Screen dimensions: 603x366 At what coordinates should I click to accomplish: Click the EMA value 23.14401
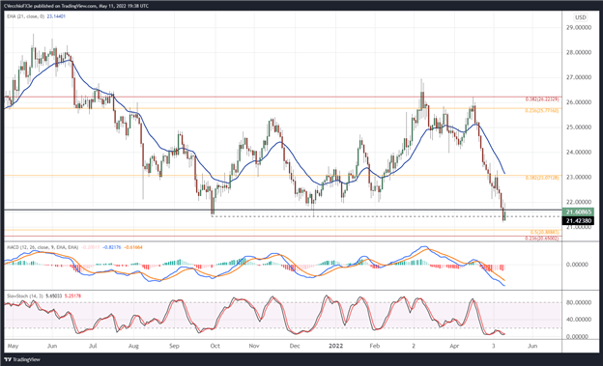pyautogui.click(x=56, y=16)
